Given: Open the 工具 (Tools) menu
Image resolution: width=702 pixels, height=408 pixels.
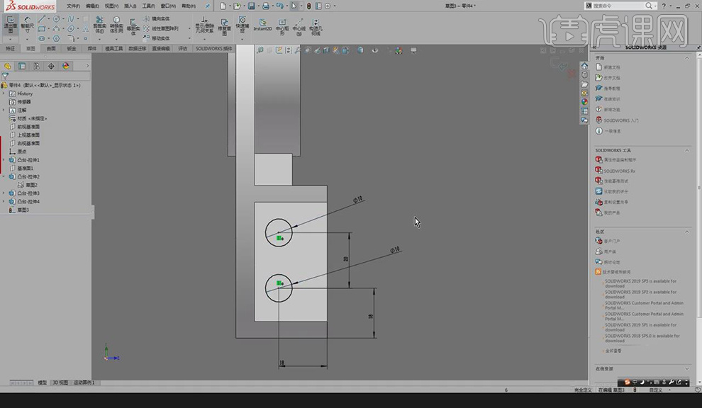Looking at the screenshot, I should pyautogui.click(x=147, y=6).
